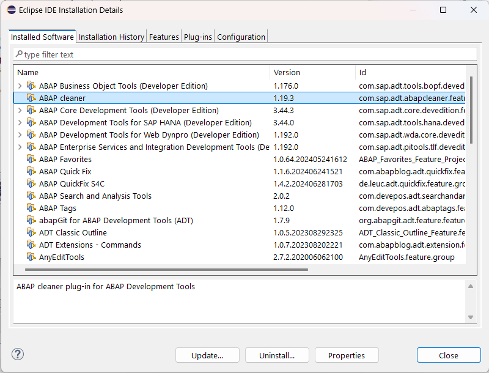Select the ADT Extensions - Commands row
489x373 pixels.
[240, 245]
